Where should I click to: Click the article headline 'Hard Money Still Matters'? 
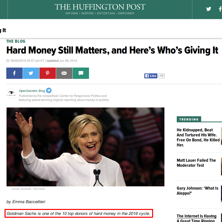(112, 51)
